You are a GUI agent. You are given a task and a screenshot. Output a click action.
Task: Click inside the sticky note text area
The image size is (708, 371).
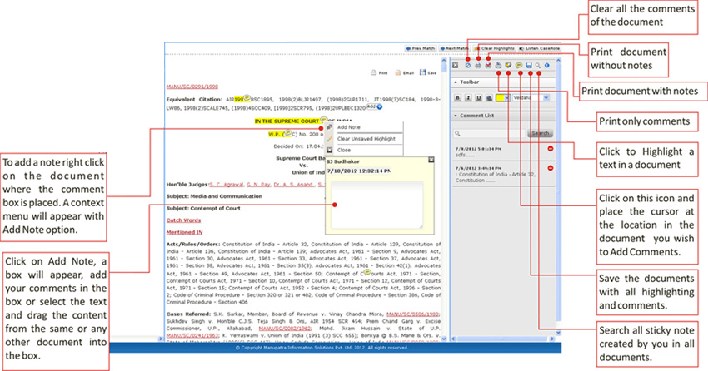(377, 205)
